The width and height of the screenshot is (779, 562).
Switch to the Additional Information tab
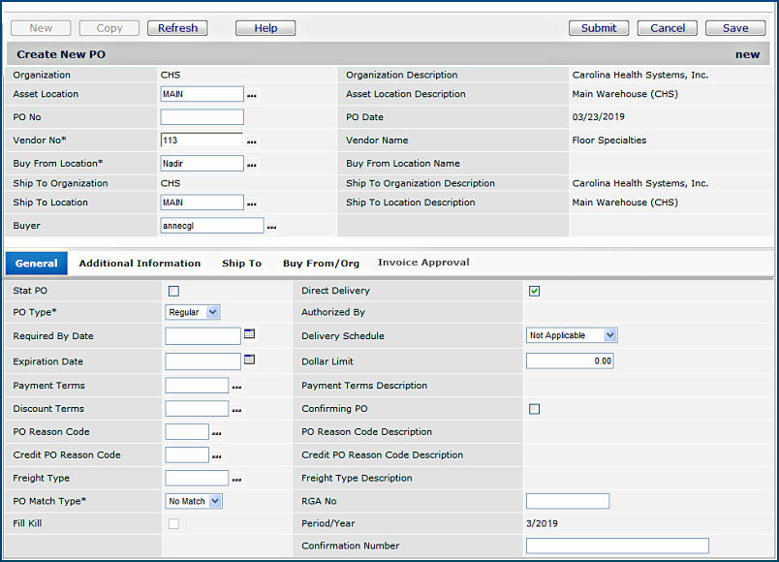140,264
